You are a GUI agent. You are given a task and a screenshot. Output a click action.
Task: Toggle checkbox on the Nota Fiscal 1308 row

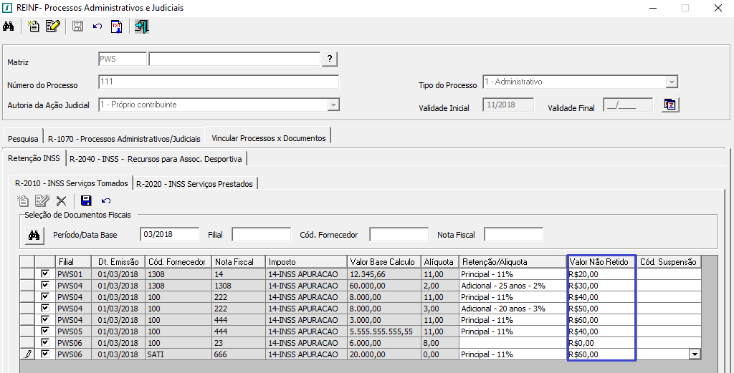point(46,286)
